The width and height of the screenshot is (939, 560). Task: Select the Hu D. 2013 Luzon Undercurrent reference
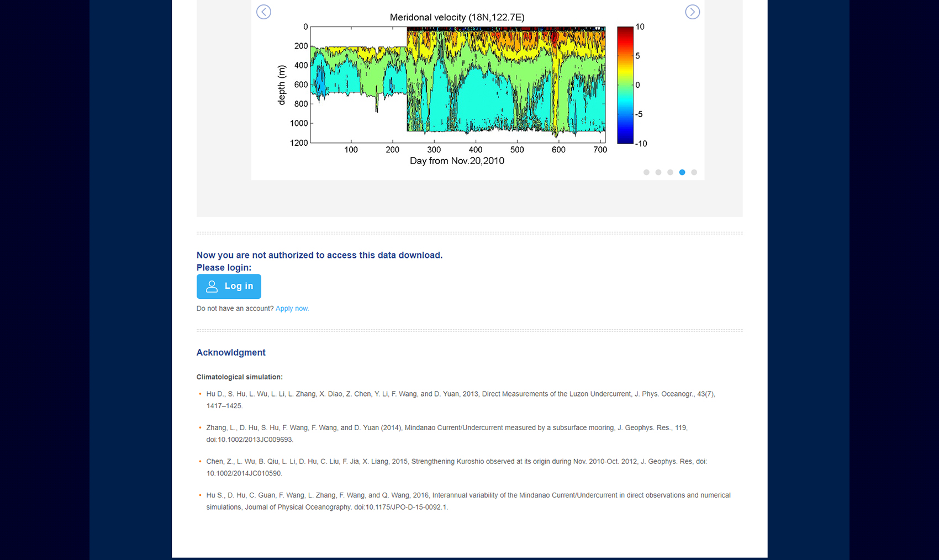[x=461, y=400]
